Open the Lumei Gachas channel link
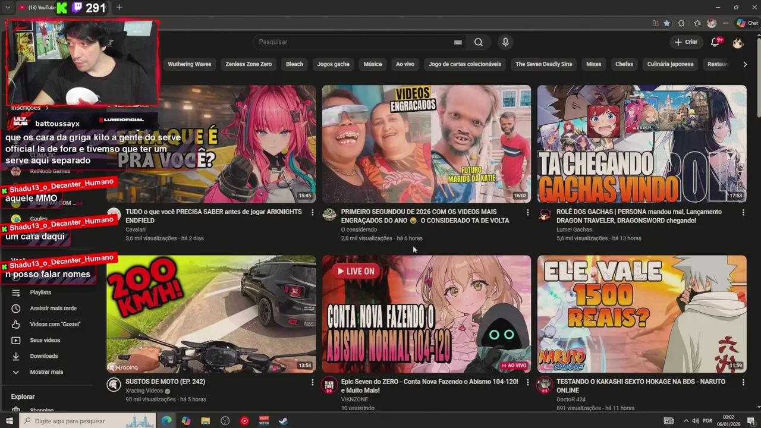This screenshot has height=428, width=761. coord(574,229)
